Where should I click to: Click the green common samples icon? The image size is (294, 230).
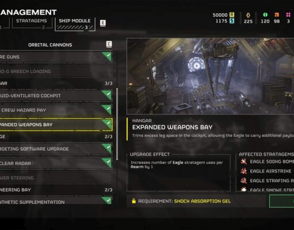click(x=265, y=14)
